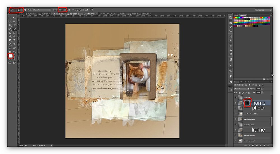
Task: Select the Lasso tool
Action: click(10, 22)
